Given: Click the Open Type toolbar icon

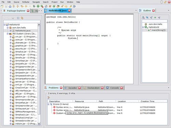Looking at the screenshot, I should click(x=58, y=6).
